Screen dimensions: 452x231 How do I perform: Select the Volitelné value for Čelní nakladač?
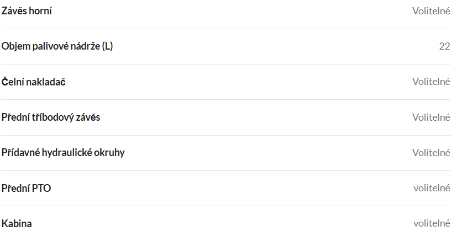click(431, 82)
